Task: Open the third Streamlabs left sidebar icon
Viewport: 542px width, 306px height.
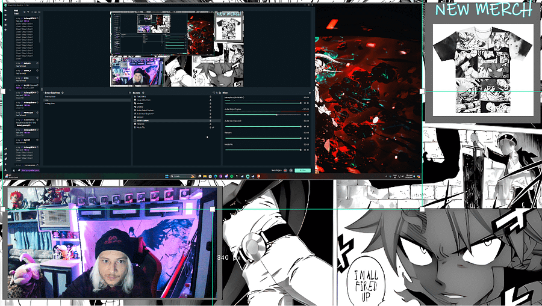Action: pyautogui.click(x=5, y=20)
